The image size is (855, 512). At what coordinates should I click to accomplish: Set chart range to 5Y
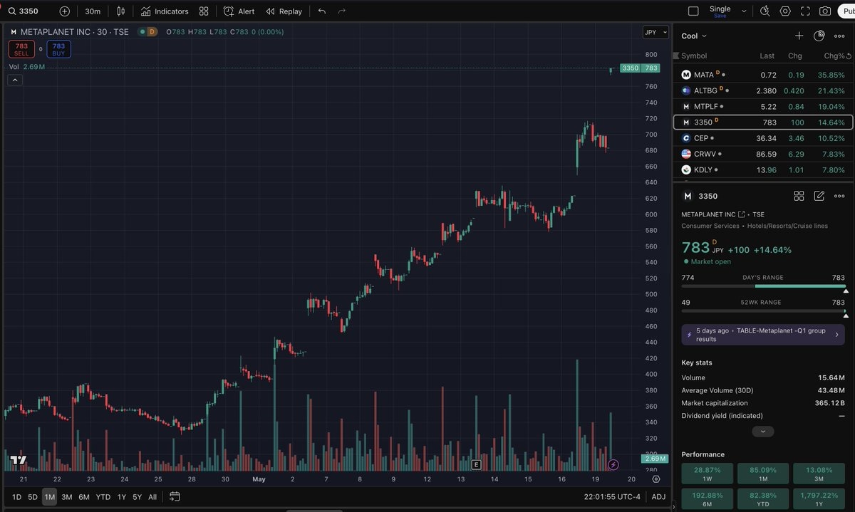coord(137,497)
